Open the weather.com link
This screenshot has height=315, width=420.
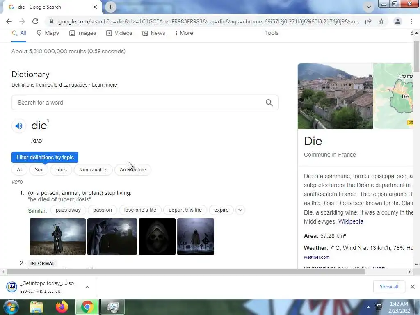coord(317,257)
